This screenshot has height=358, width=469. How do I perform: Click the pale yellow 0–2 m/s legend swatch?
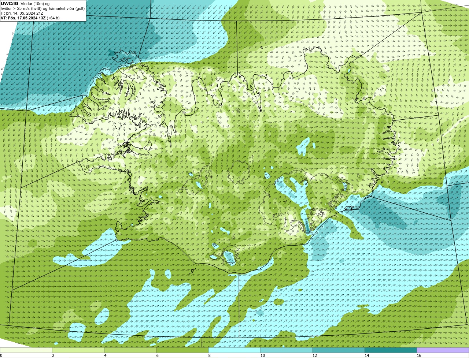tap(26, 350)
